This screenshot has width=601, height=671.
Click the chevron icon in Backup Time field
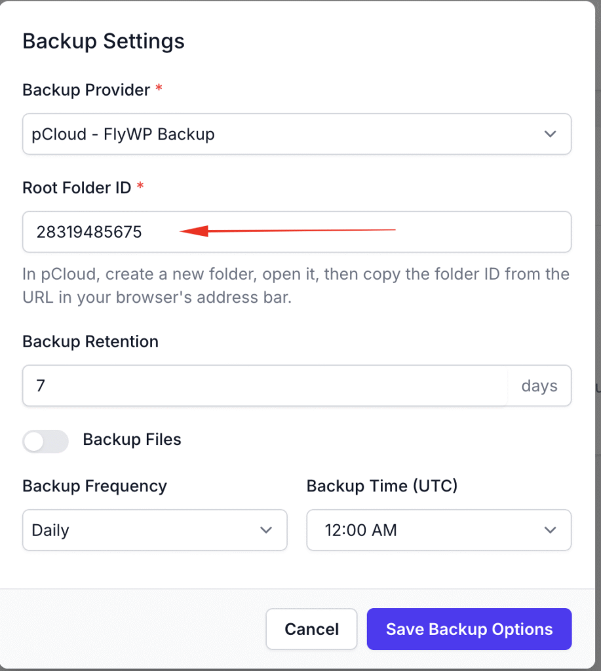[x=550, y=529]
